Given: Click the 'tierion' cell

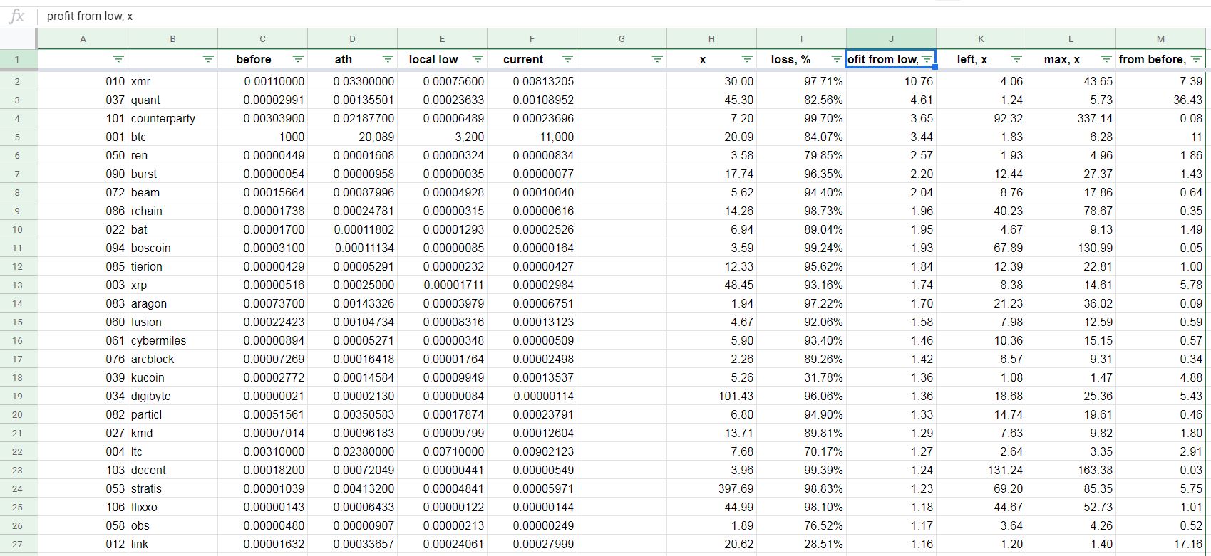Looking at the screenshot, I should [x=172, y=266].
